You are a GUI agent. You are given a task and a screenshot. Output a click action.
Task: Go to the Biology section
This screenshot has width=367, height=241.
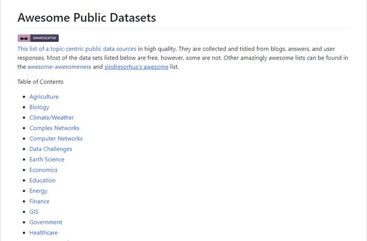pos(39,107)
